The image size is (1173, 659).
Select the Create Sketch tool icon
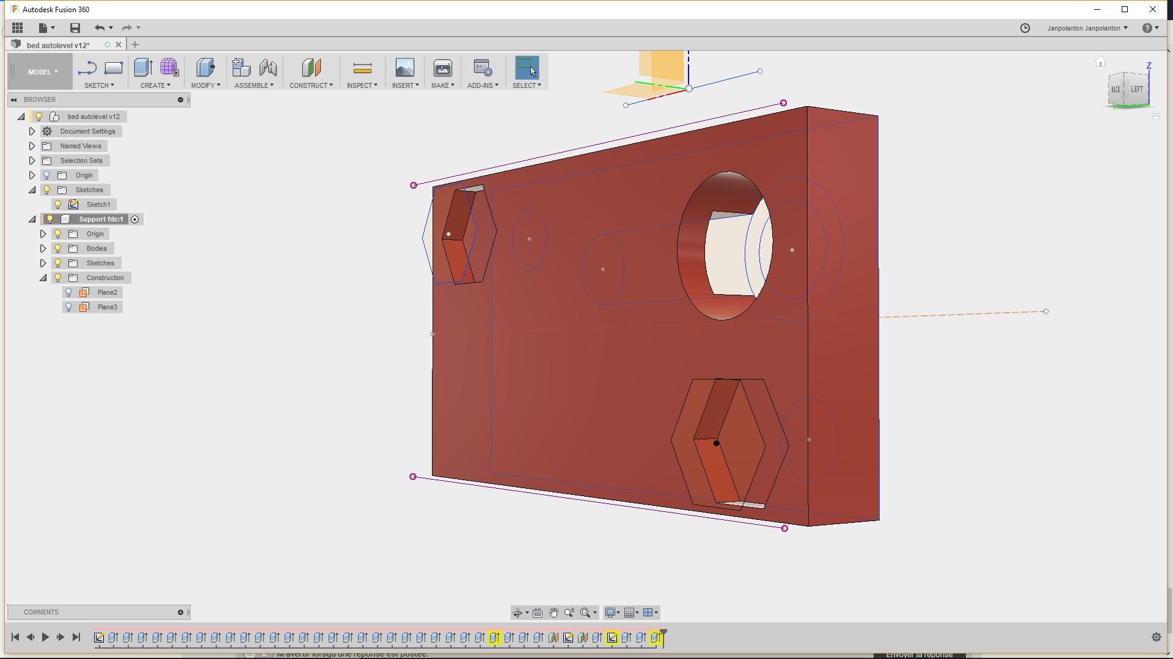(x=87, y=68)
